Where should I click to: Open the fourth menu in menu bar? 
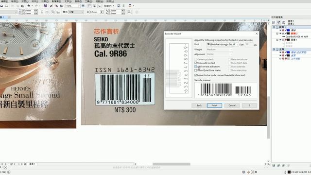35,1
